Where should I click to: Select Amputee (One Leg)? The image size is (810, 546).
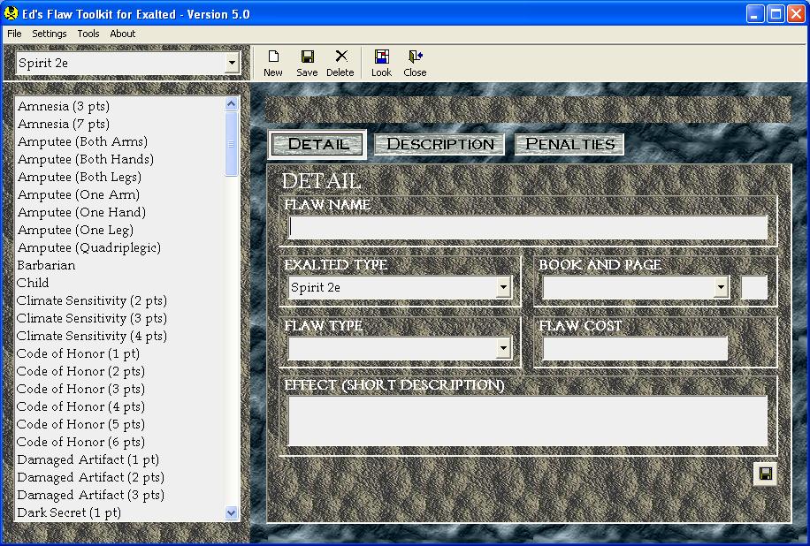(x=75, y=230)
